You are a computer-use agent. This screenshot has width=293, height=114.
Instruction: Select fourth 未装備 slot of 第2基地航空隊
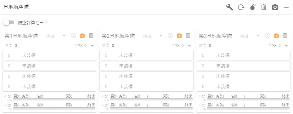point(147,87)
